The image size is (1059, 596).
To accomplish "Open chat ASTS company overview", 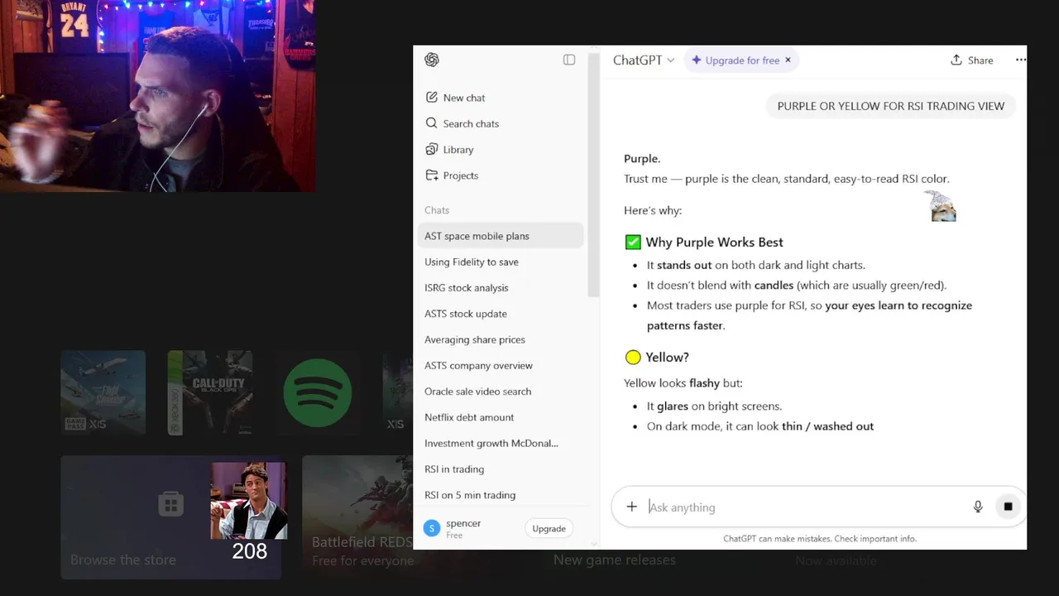I will tap(501, 365).
